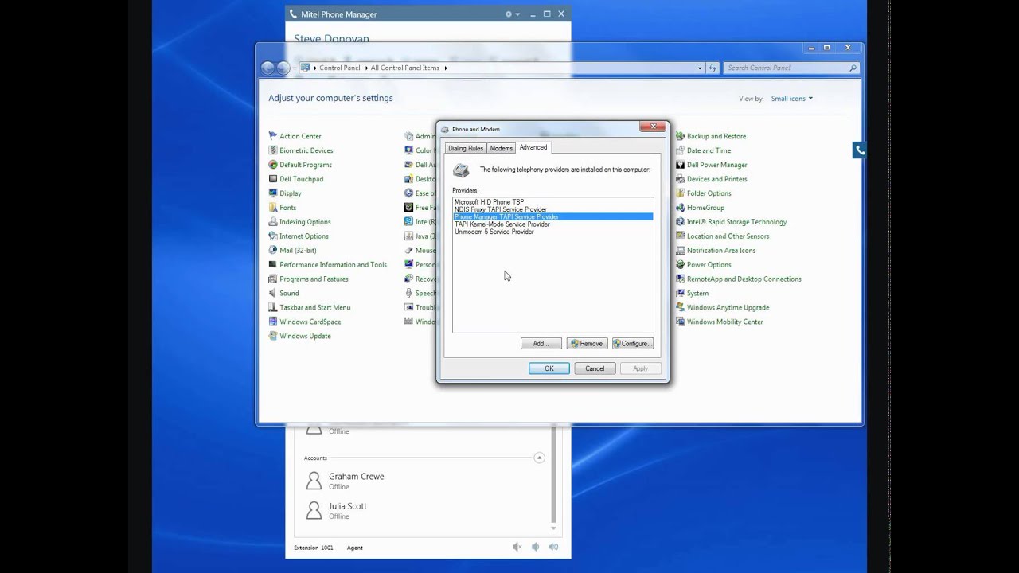
Task: Open Sound settings item
Action: tap(289, 294)
